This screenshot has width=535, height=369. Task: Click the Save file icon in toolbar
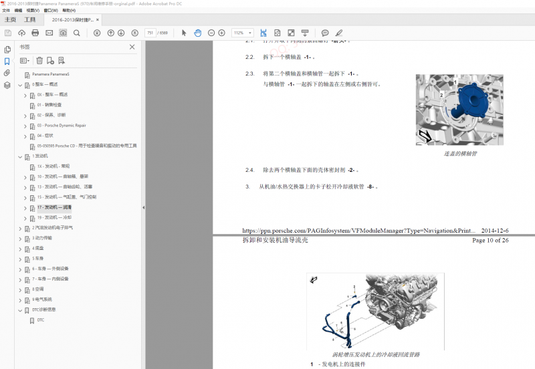8,33
